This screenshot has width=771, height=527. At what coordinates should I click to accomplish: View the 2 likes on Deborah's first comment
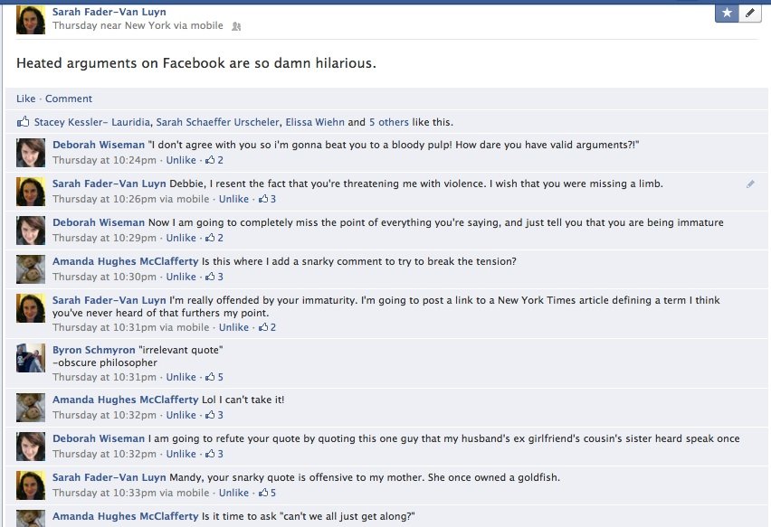[x=214, y=160]
